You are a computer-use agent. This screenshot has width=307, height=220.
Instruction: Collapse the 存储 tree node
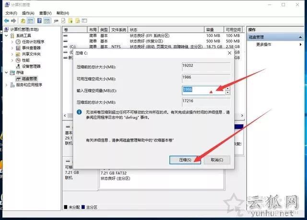(6, 73)
